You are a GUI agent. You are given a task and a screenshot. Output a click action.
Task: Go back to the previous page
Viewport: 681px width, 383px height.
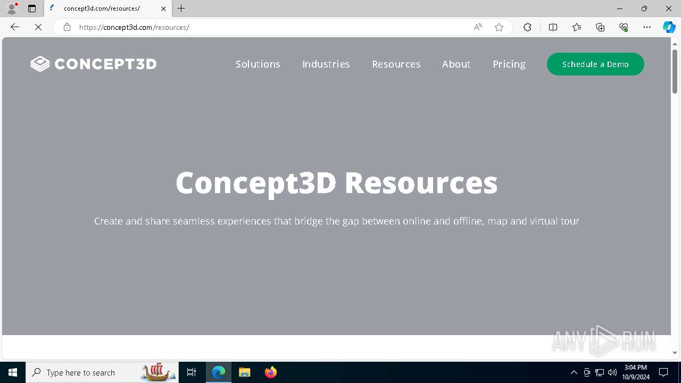tap(15, 27)
